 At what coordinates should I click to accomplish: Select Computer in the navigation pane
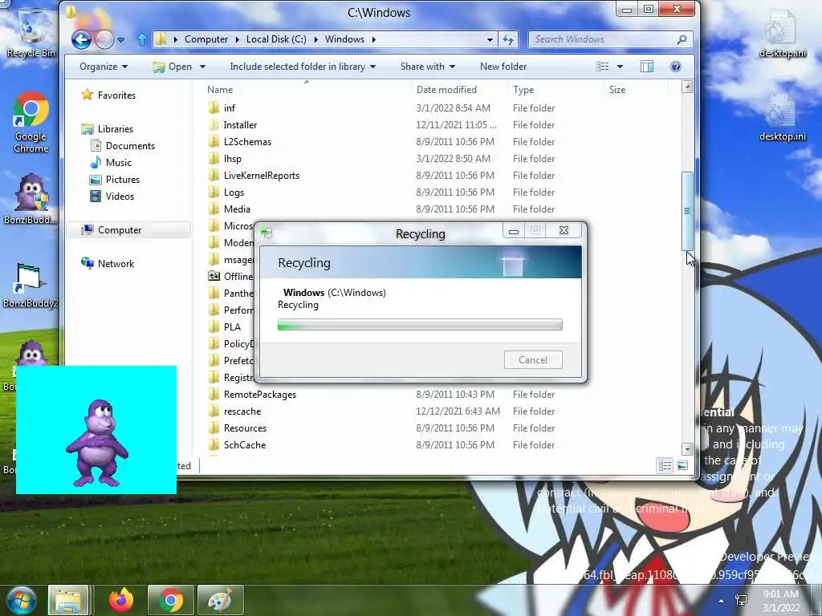point(111,230)
